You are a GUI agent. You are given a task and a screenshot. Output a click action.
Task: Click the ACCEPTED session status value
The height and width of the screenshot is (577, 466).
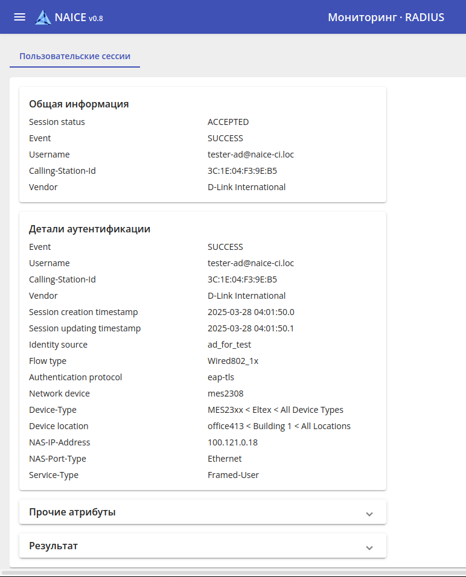click(228, 122)
